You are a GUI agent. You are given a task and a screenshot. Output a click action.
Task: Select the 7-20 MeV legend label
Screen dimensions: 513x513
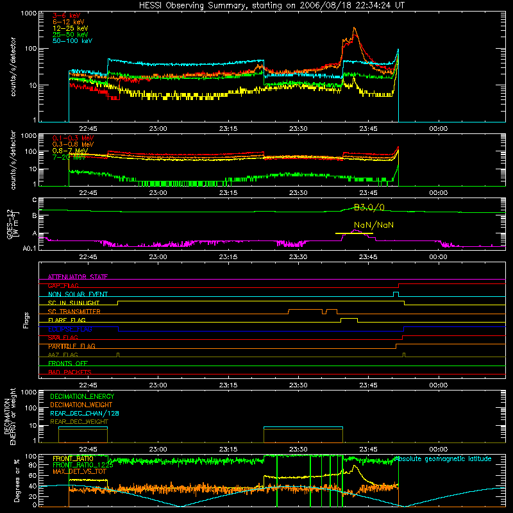tap(69, 157)
